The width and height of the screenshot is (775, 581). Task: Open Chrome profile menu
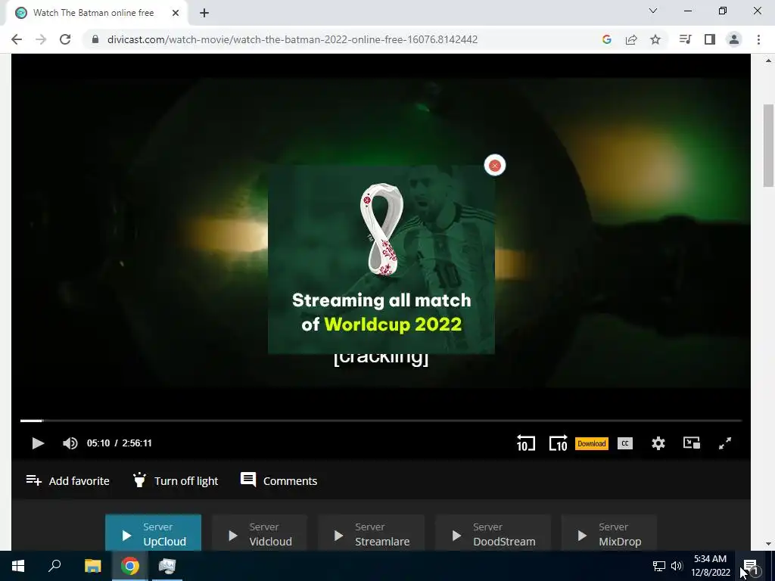click(734, 39)
